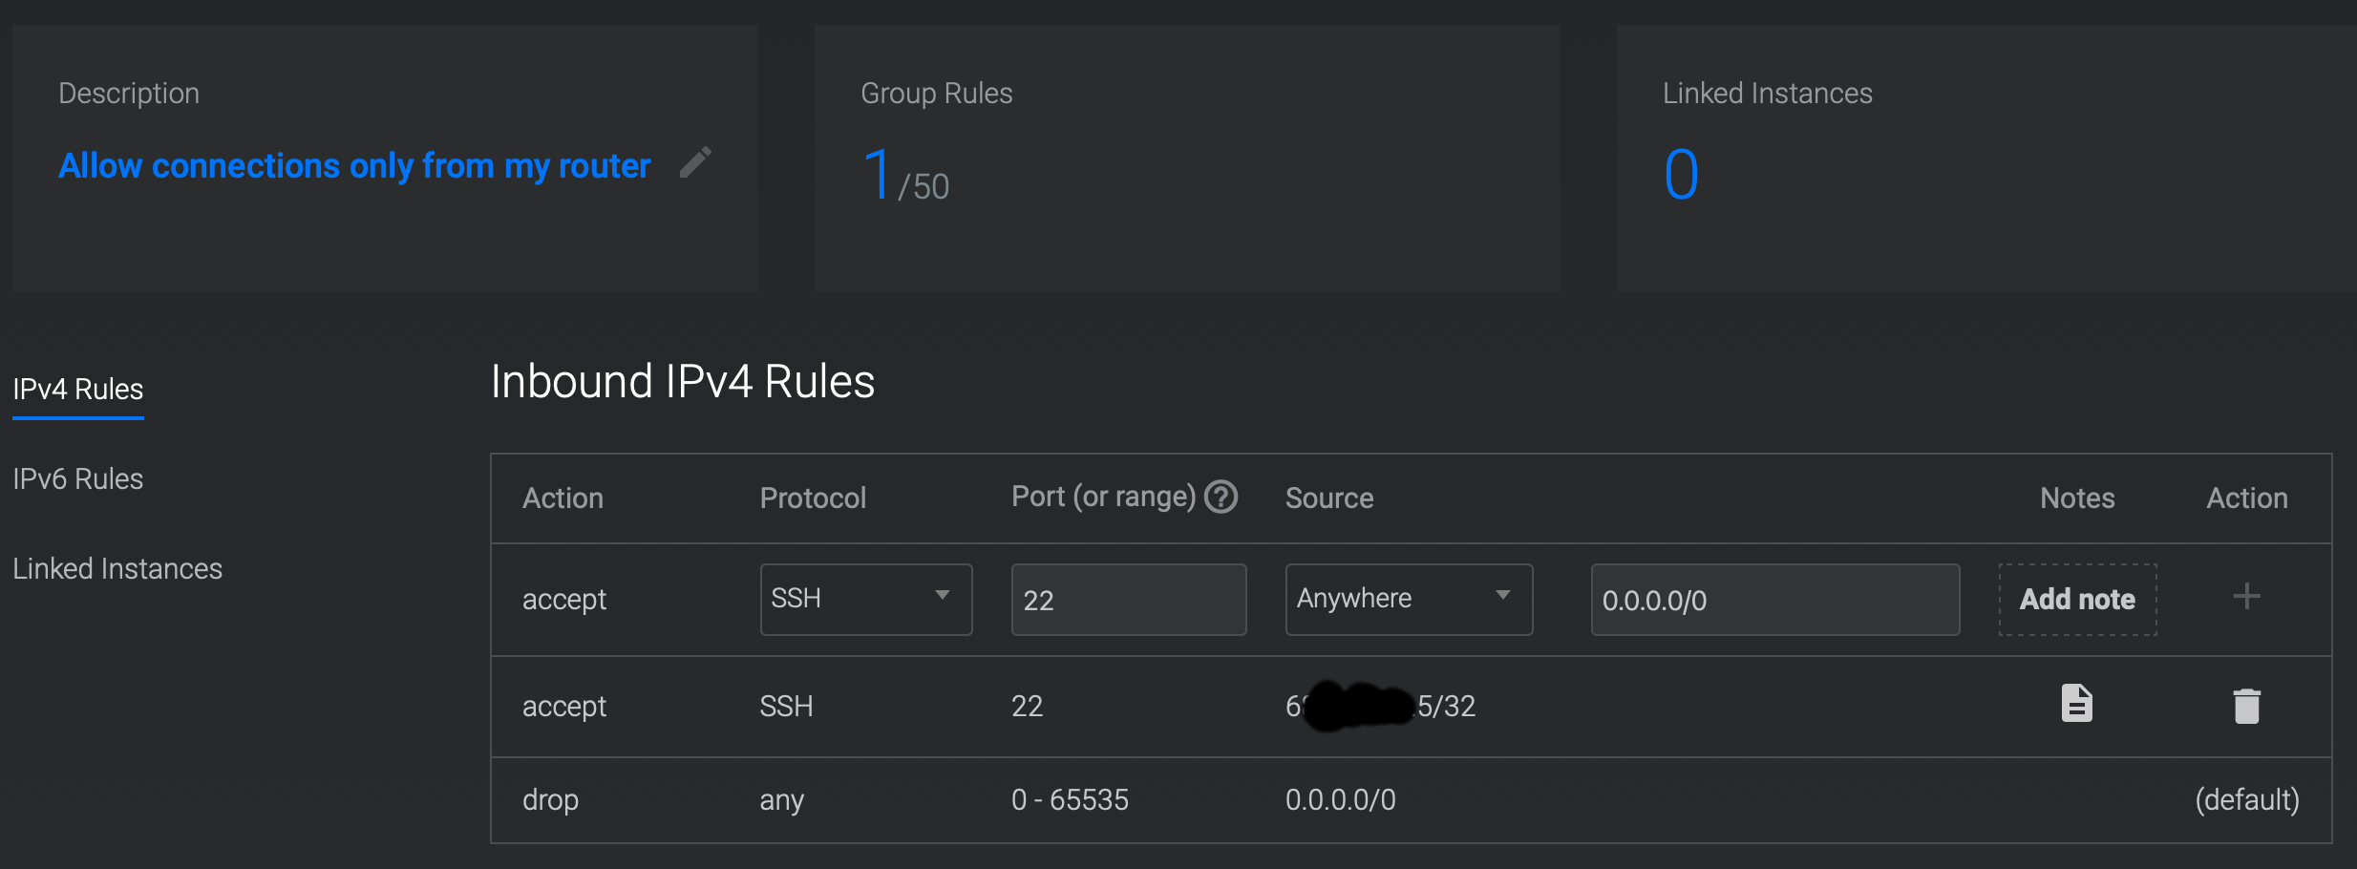This screenshot has width=2357, height=869.
Task: Click the plus icon to add rule
Action: click(x=2246, y=597)
